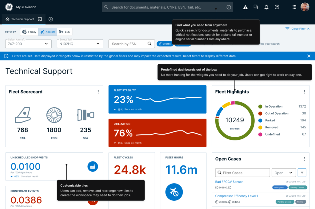The image size is (315, 209).
Task: Click the help question mark icon
Action: click(277, 7)
